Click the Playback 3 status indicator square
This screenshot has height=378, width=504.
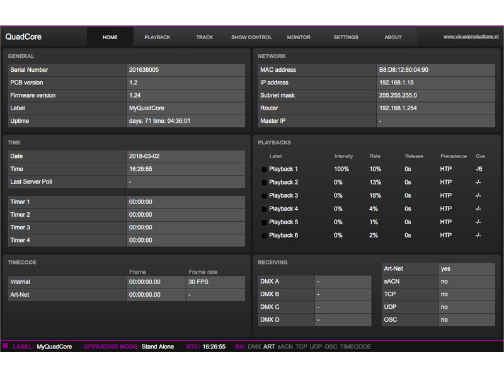[x=263, y=195]
